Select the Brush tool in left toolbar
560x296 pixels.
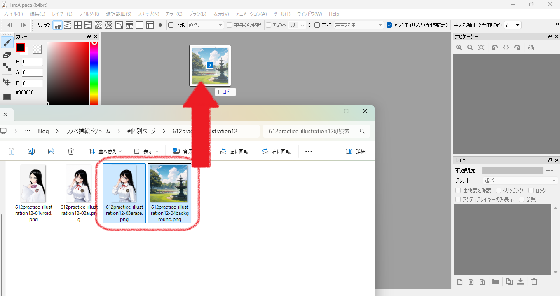tap(7, 43)
